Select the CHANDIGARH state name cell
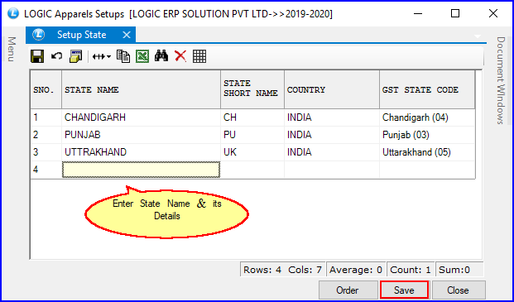Image resolution: width=514 pixels, height=302 pixels. click(x=141, y=117)
